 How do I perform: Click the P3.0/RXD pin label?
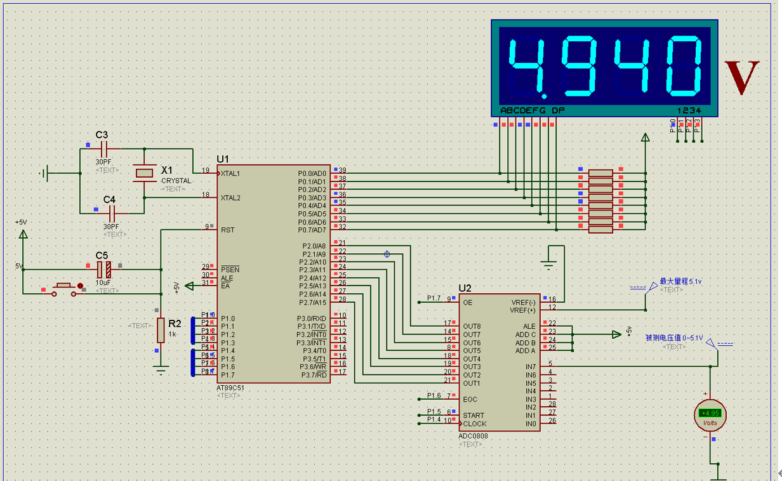pyautogui.click(x=312, y=319)
